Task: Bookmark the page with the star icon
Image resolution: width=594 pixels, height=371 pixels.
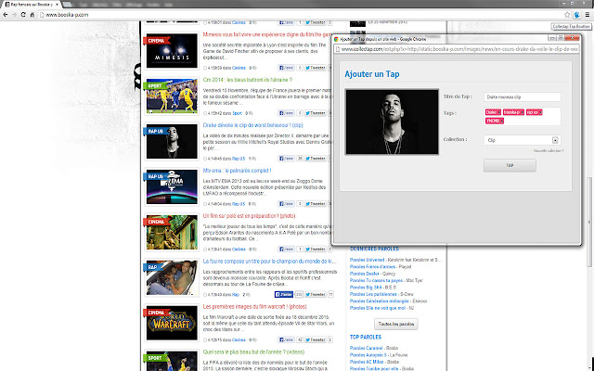Action: (567, 15)
